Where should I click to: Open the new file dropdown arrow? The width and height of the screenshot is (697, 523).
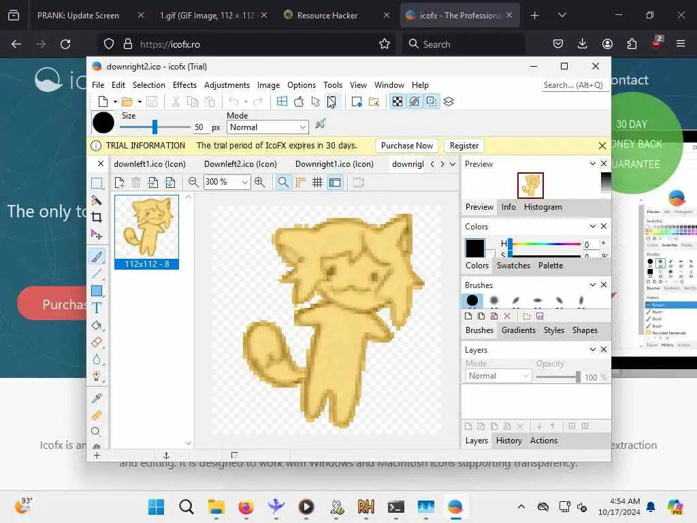pyautogui.click(x=115, y=102)
